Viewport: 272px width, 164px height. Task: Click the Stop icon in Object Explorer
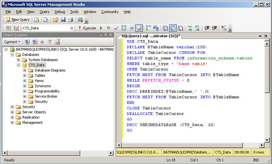(x=42, y=42)
